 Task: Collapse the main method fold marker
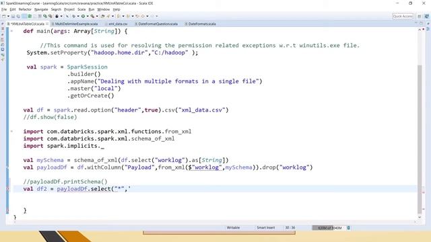tap(11, 31)
